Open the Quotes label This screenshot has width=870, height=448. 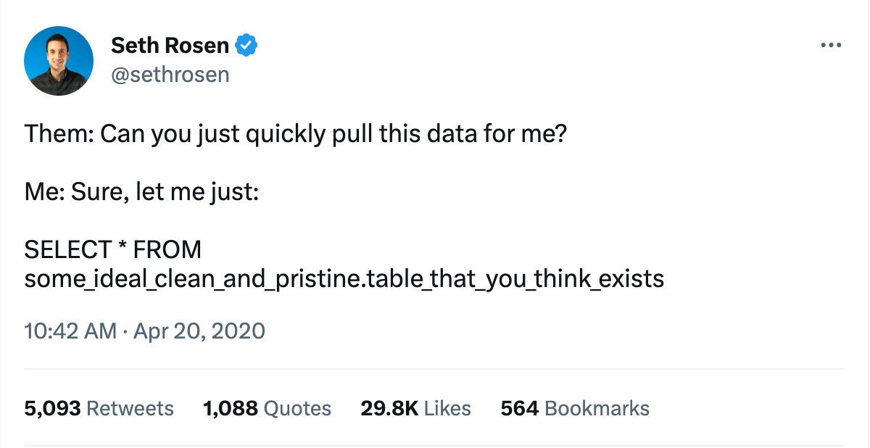pos(297,408)
